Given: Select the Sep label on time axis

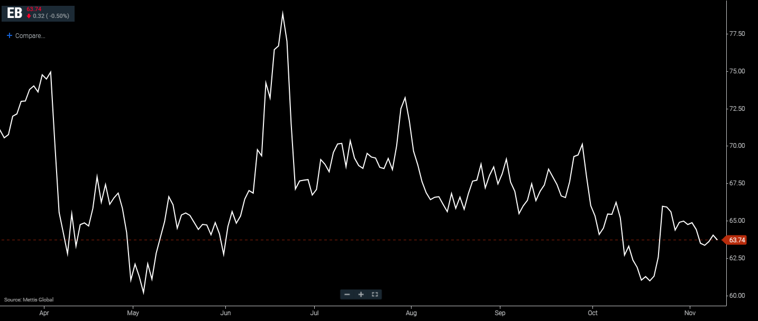Looking at the screenshot, I should [x=500, y=313].
